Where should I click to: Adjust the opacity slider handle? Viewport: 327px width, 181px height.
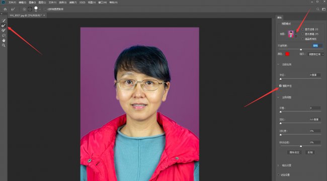(301, 50)
